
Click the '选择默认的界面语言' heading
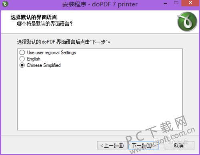pyautogui.click(x=34, y=17)
